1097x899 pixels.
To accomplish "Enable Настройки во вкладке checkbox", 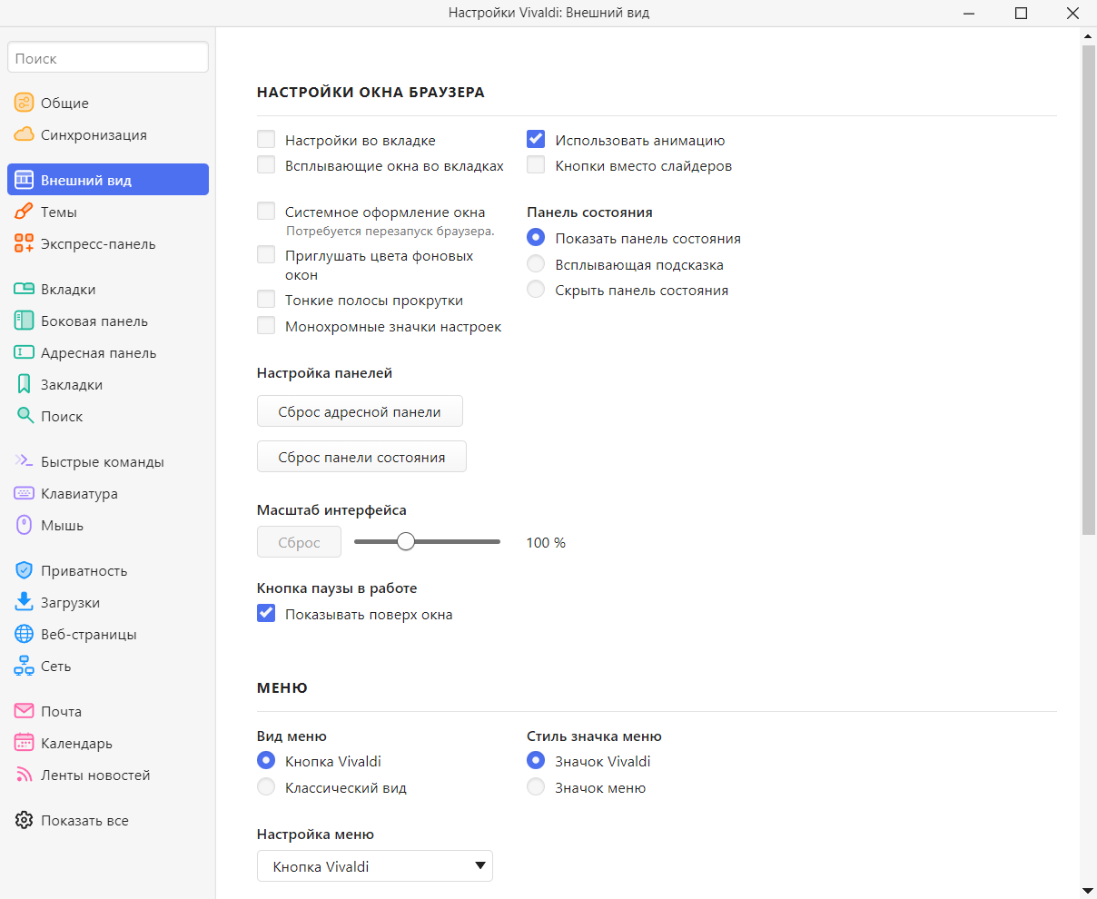I will click(266, 140).
